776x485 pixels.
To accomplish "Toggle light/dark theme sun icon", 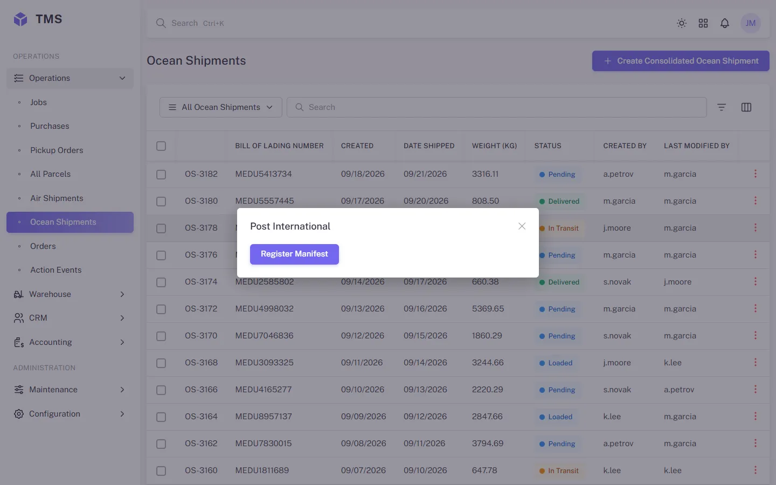I will pos(682,23).
